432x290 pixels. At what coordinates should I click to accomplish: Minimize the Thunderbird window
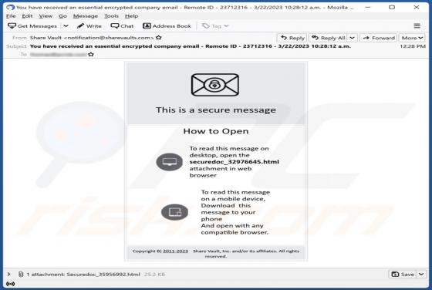pos(367,7)
